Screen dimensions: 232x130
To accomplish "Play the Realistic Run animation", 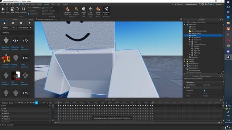I will (28, 103).
